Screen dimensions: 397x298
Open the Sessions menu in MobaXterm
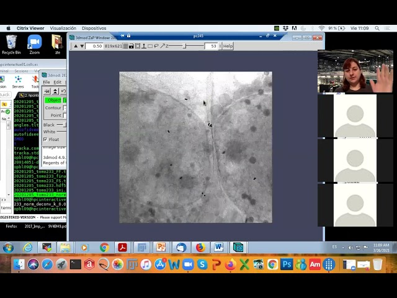(21, 71)
